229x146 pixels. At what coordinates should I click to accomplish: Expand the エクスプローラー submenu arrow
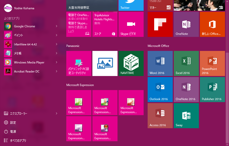[56, 113]
